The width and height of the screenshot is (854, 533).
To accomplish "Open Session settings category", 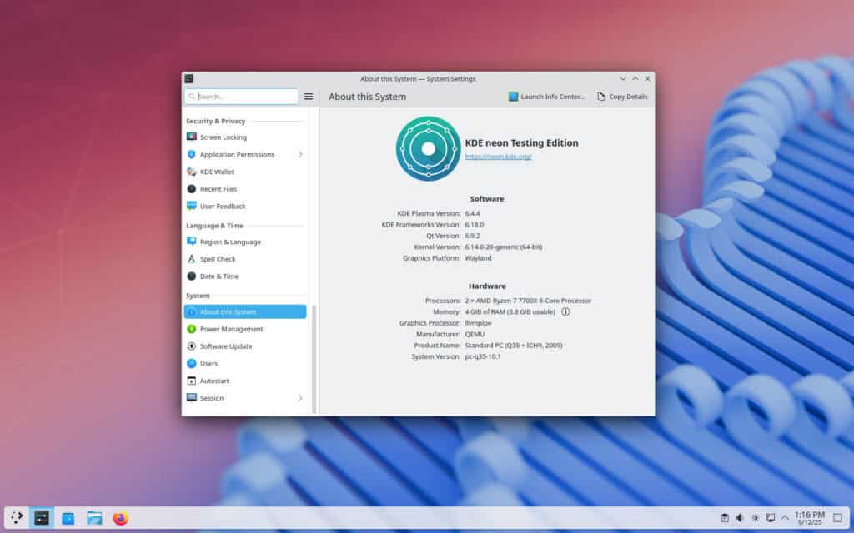I will pos(245,398).
